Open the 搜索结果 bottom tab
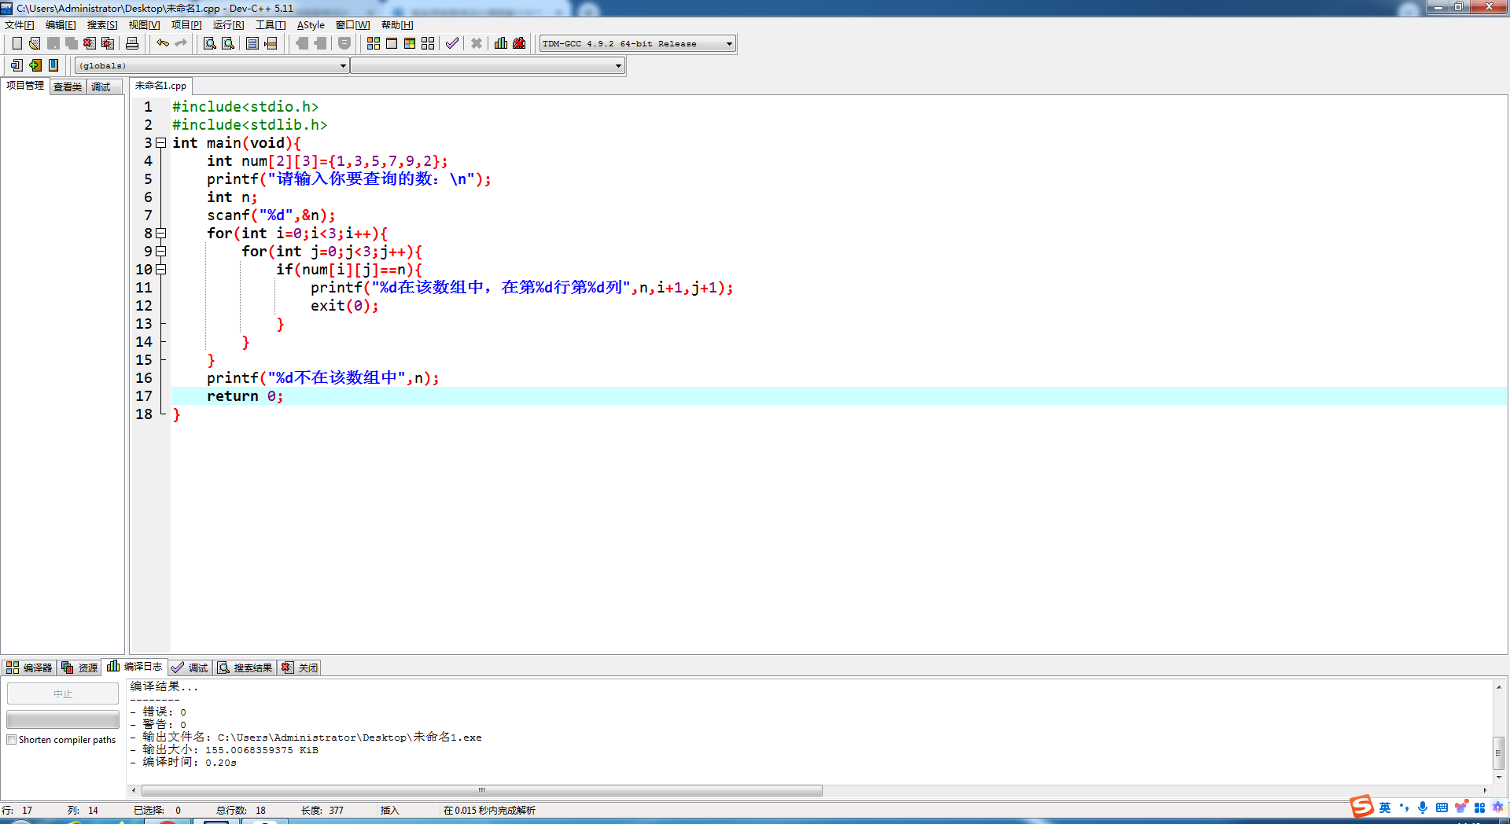The image size is (1510, 824). 245,668
